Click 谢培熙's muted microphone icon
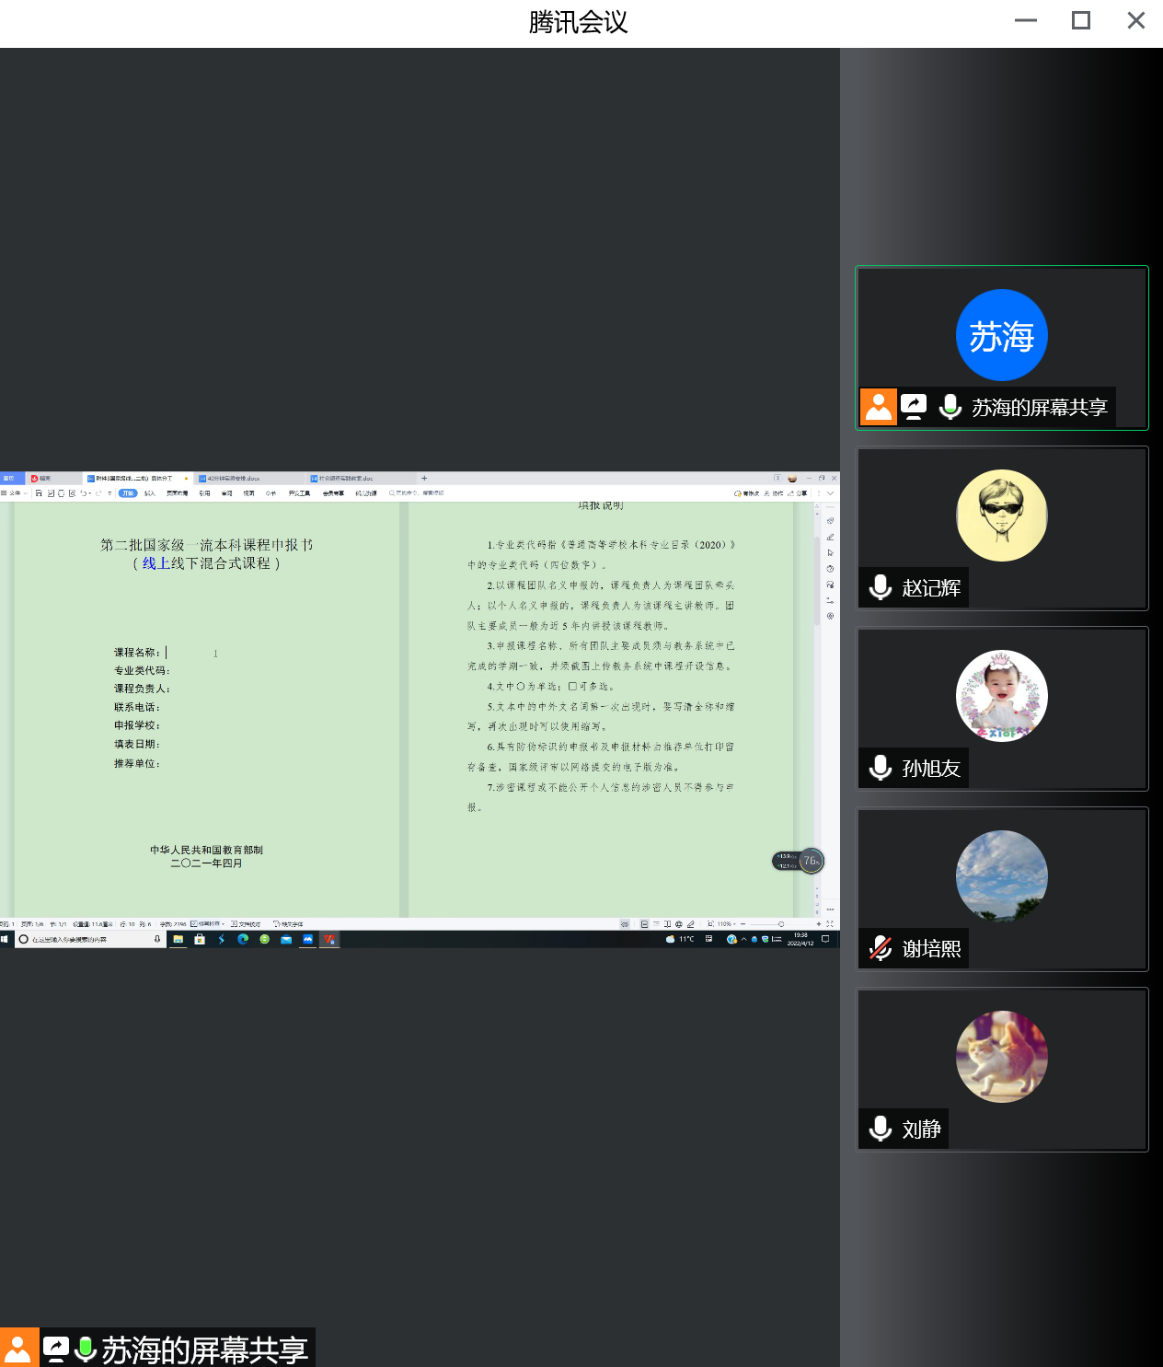The image size is (1163, 1367). click(x=881, y=948)
